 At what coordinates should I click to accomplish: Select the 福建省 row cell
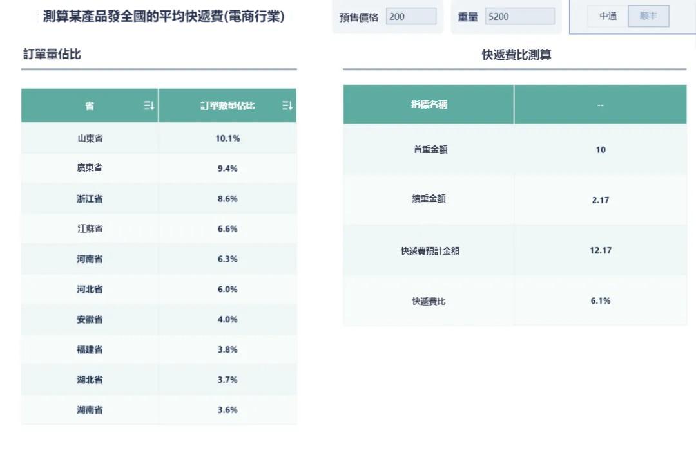coord(90,349)
